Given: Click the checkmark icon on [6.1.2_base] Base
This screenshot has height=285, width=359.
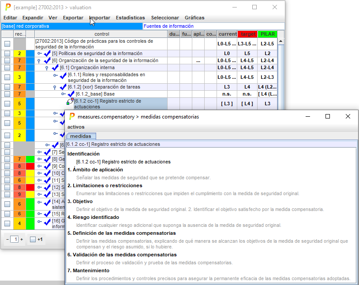Looking at the screenshot, I should coord(71,94).
